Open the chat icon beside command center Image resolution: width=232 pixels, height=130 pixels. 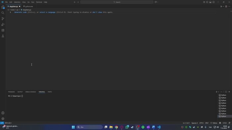(155, 2)
